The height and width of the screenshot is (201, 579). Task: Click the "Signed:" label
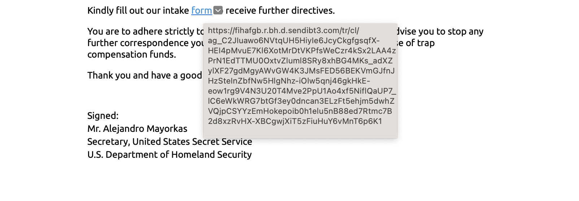click(103, 116)
